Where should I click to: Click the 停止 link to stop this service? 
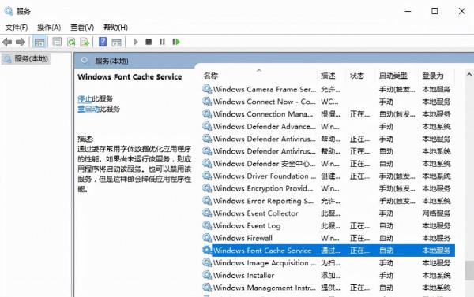(85, 99)
